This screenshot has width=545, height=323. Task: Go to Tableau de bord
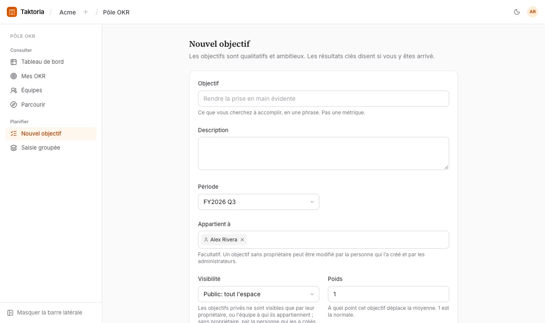point(51,62)
